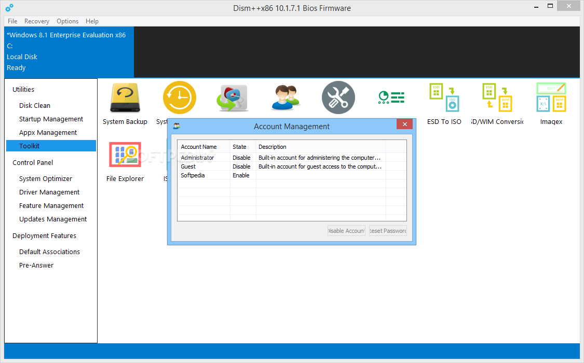The image size is (584, 363).
Task: Click the Disable state of Guest
Action: tap(241, 166)
